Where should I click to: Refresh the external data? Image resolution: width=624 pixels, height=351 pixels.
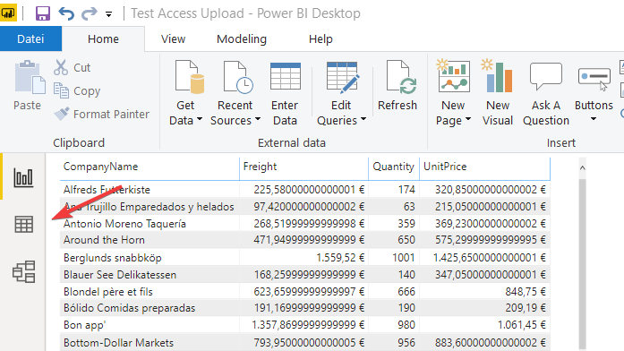(397, 86)
